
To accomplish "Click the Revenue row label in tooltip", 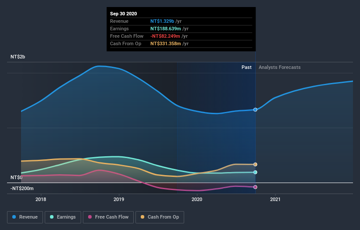I will pos(119,21).
